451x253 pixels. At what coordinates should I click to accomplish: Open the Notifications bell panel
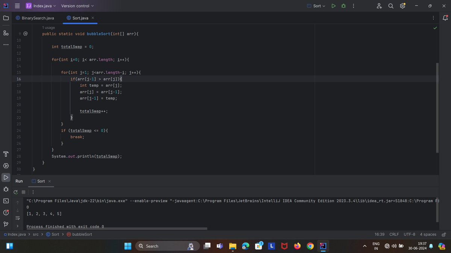445,18
